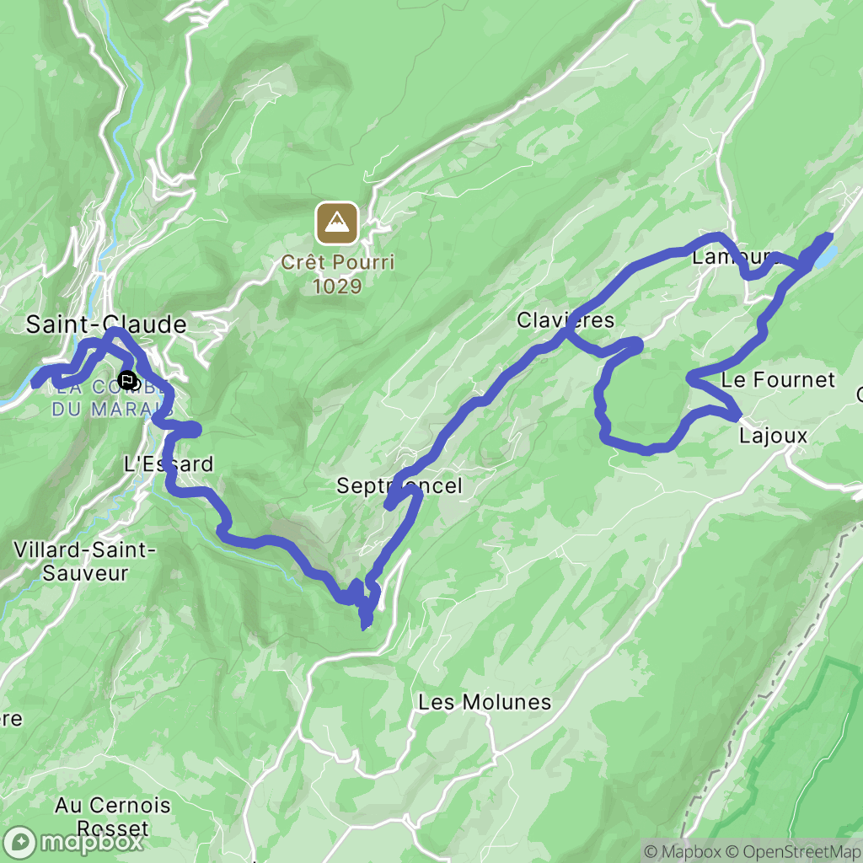Click the Au Cernois Rosset label
The image size is (863, 863).
[112, 817]
